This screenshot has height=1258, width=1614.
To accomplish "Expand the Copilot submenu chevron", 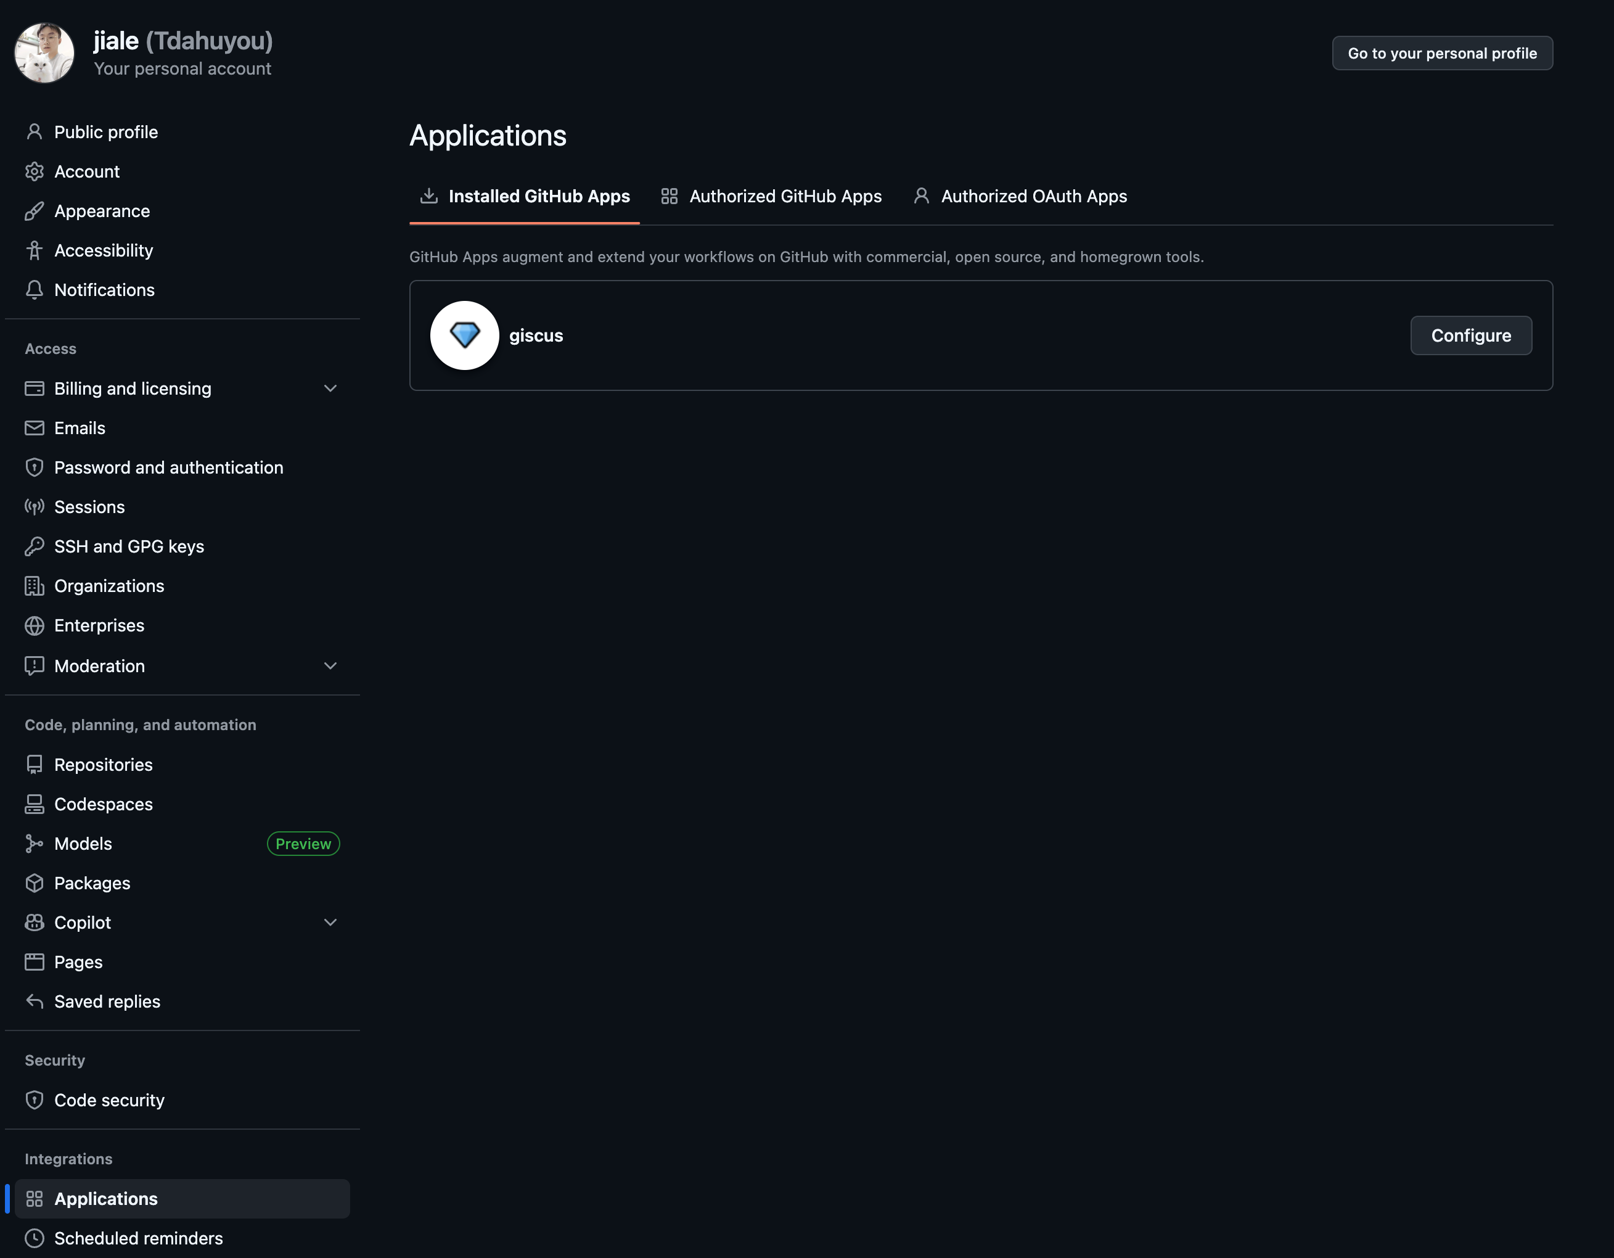I will pyautogui.click(x=330, y=923).
